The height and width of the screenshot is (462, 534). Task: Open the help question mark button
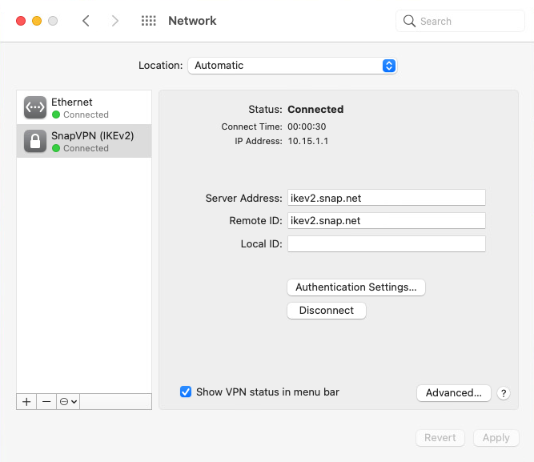[x=504, y=393]
